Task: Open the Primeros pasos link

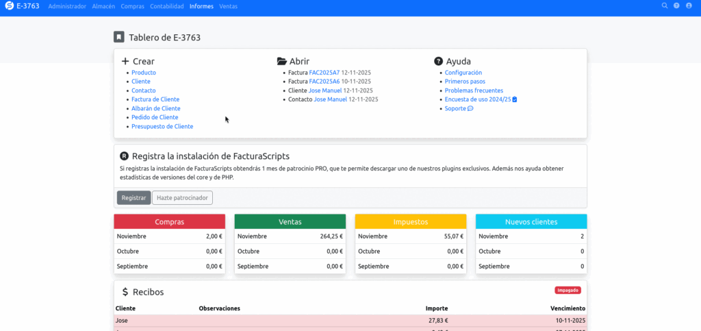Action: pyautogui.click(x=465, y=82)
